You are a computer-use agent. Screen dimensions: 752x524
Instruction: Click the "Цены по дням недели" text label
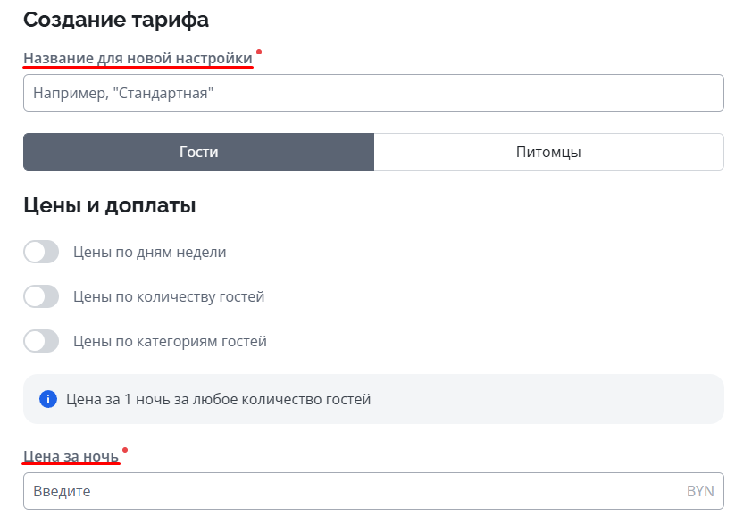click(149, 253)
